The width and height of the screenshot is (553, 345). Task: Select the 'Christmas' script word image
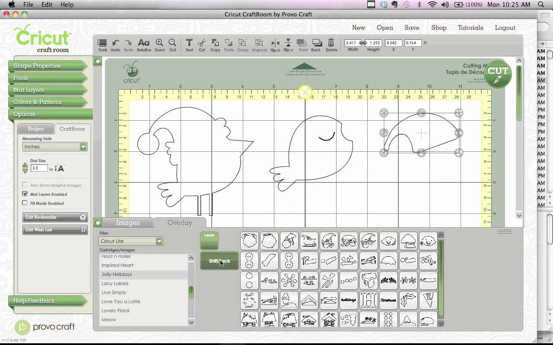[388, 300]
